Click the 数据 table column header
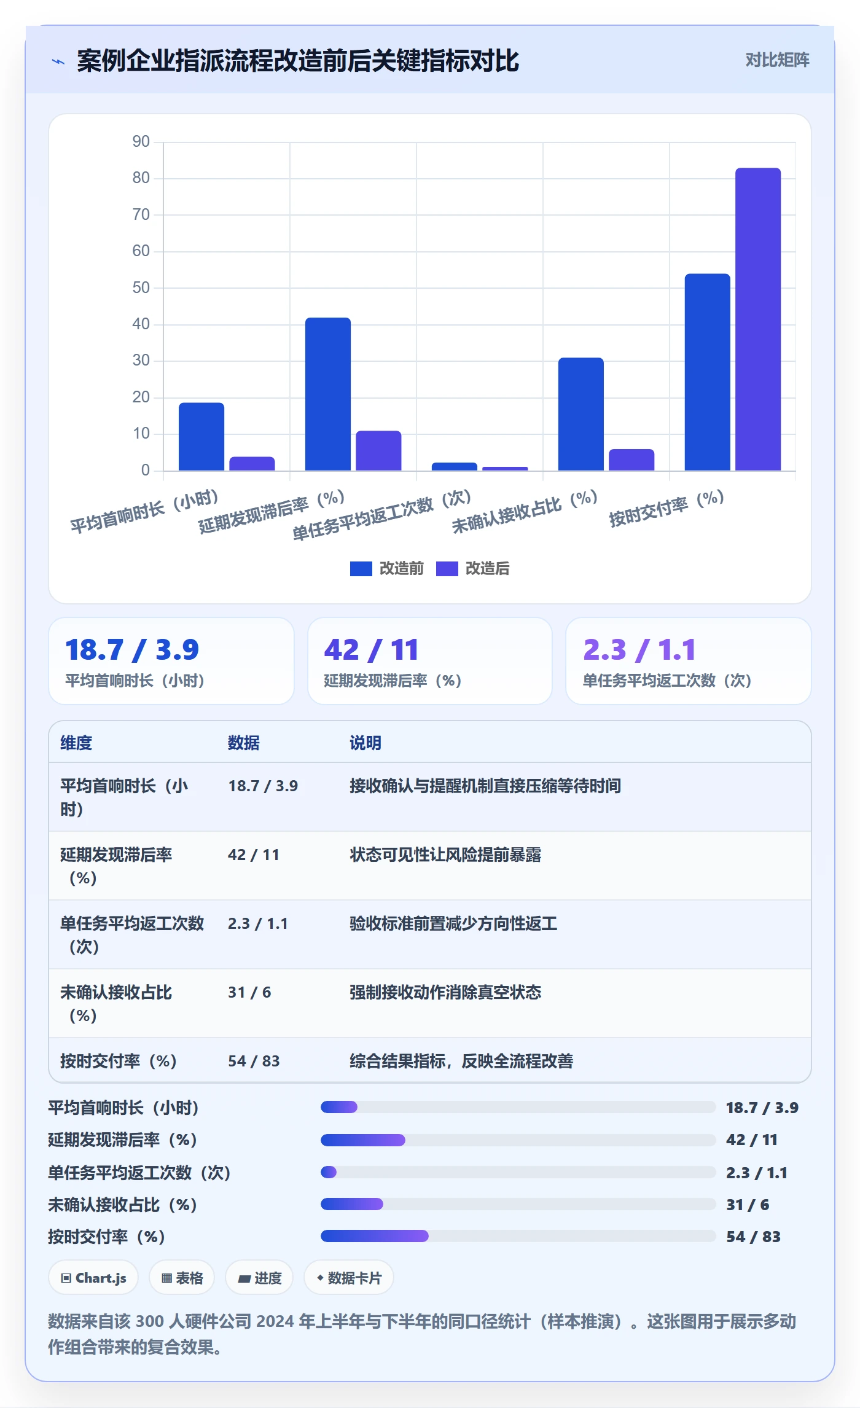Viewport: 860px width, 1408px height. click(x=244, y=743)
